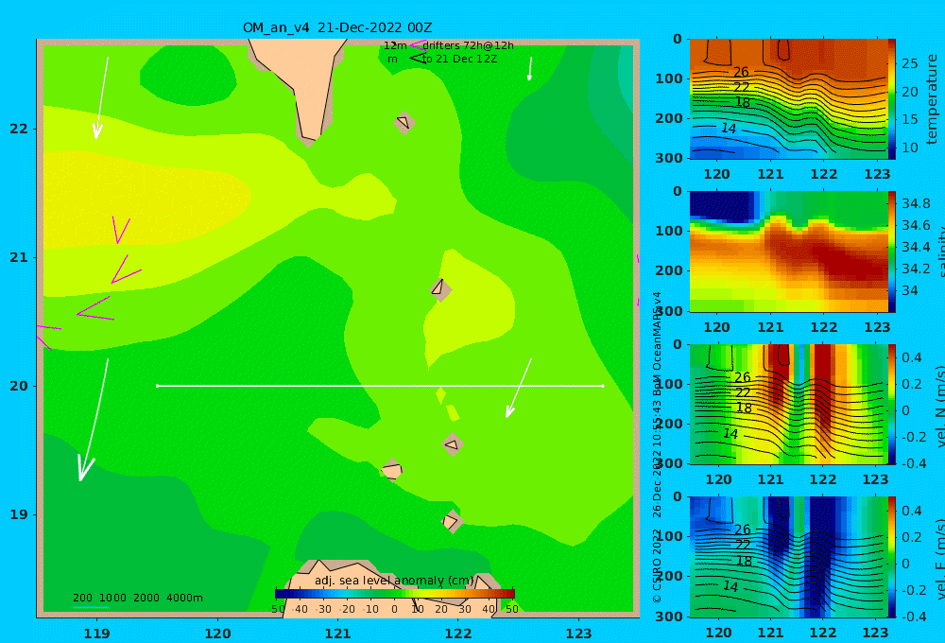Click longitude label 120 under the main map
Image resolution: width=945 pixels, height=643 pixels.
217,634
